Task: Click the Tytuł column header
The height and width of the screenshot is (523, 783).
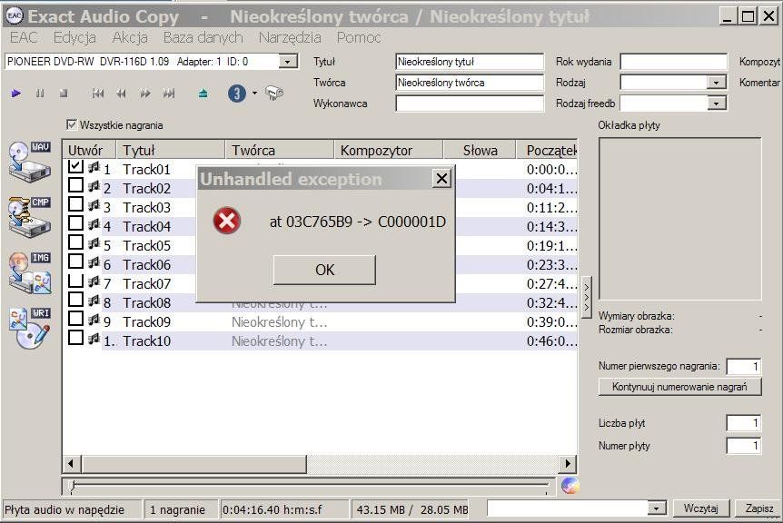Action: (170, 150)
